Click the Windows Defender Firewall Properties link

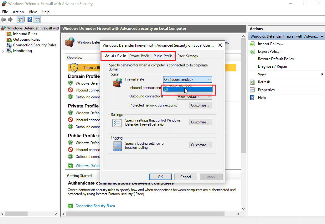point(88,166)
